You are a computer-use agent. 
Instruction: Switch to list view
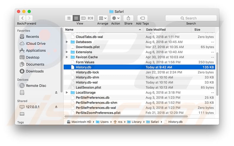pos(76,18)
